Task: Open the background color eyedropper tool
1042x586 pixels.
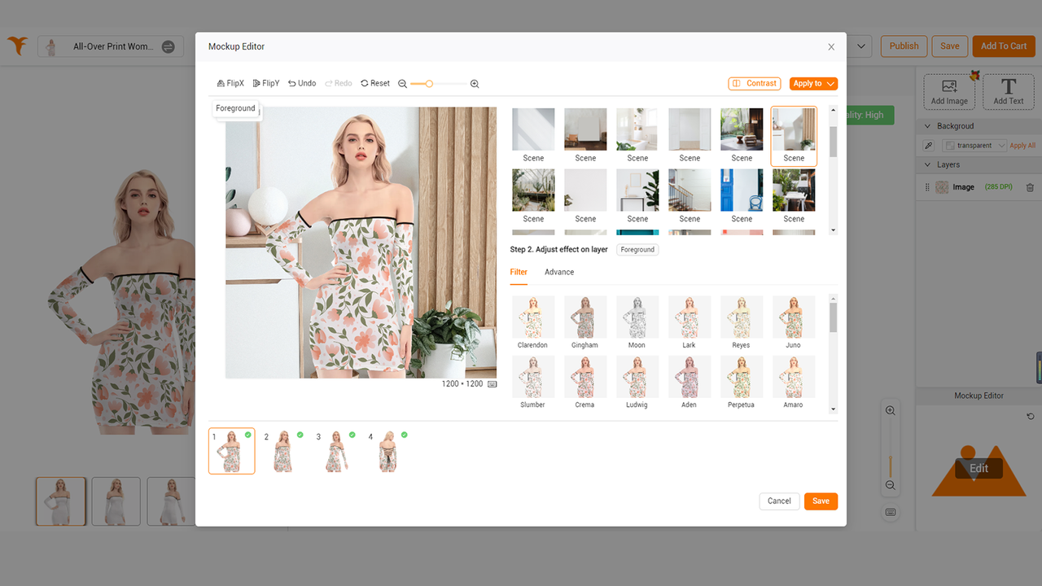Action: tap(927, 145)
